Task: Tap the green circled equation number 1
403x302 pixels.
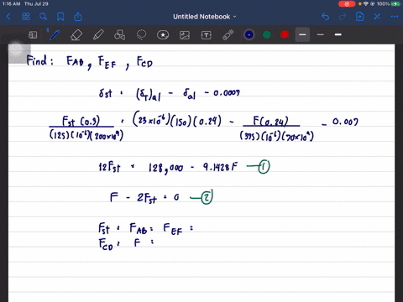Action: pos(264,167)
